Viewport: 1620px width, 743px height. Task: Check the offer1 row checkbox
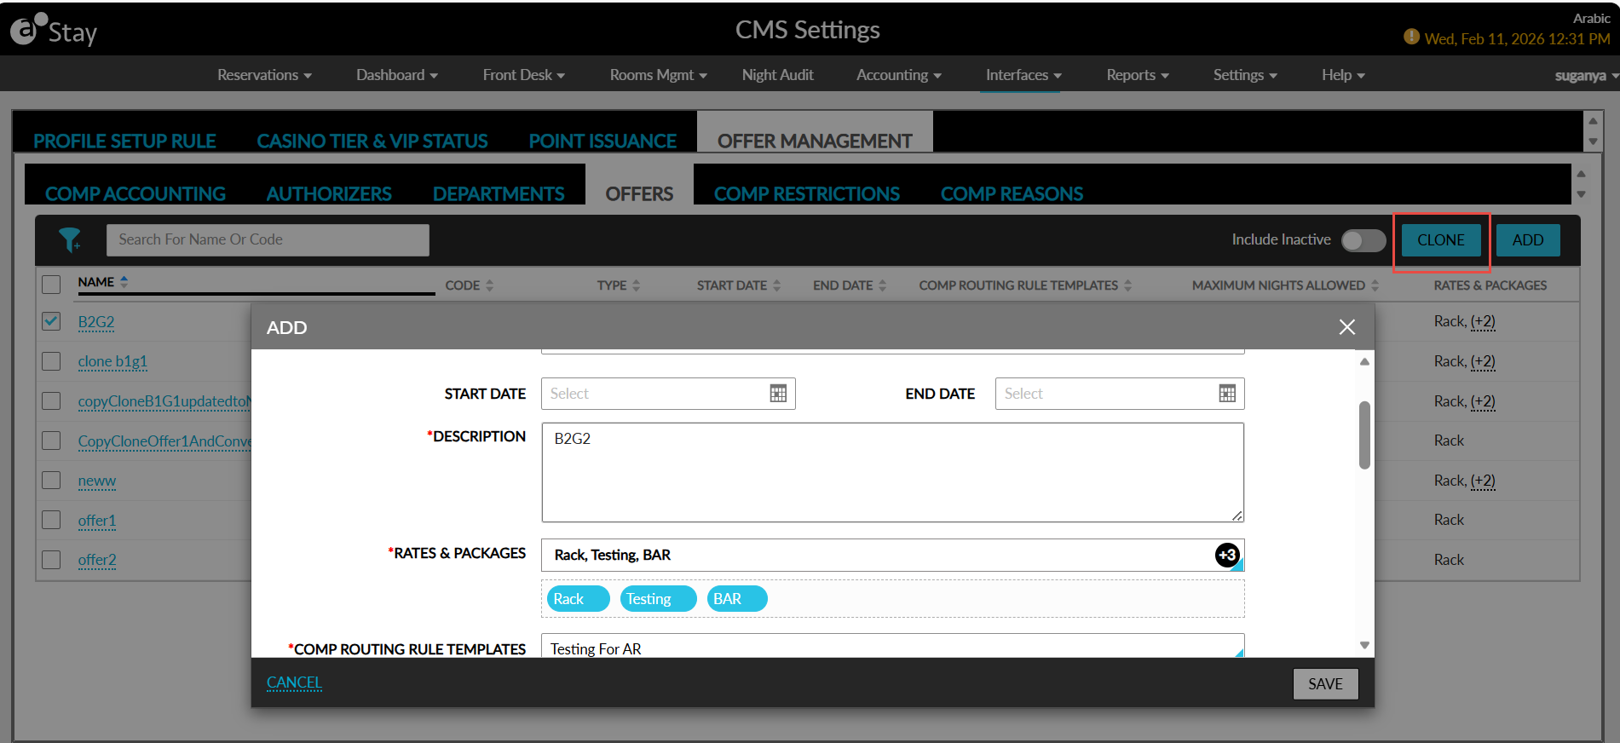pyautogui.click(x=51, y=520)
